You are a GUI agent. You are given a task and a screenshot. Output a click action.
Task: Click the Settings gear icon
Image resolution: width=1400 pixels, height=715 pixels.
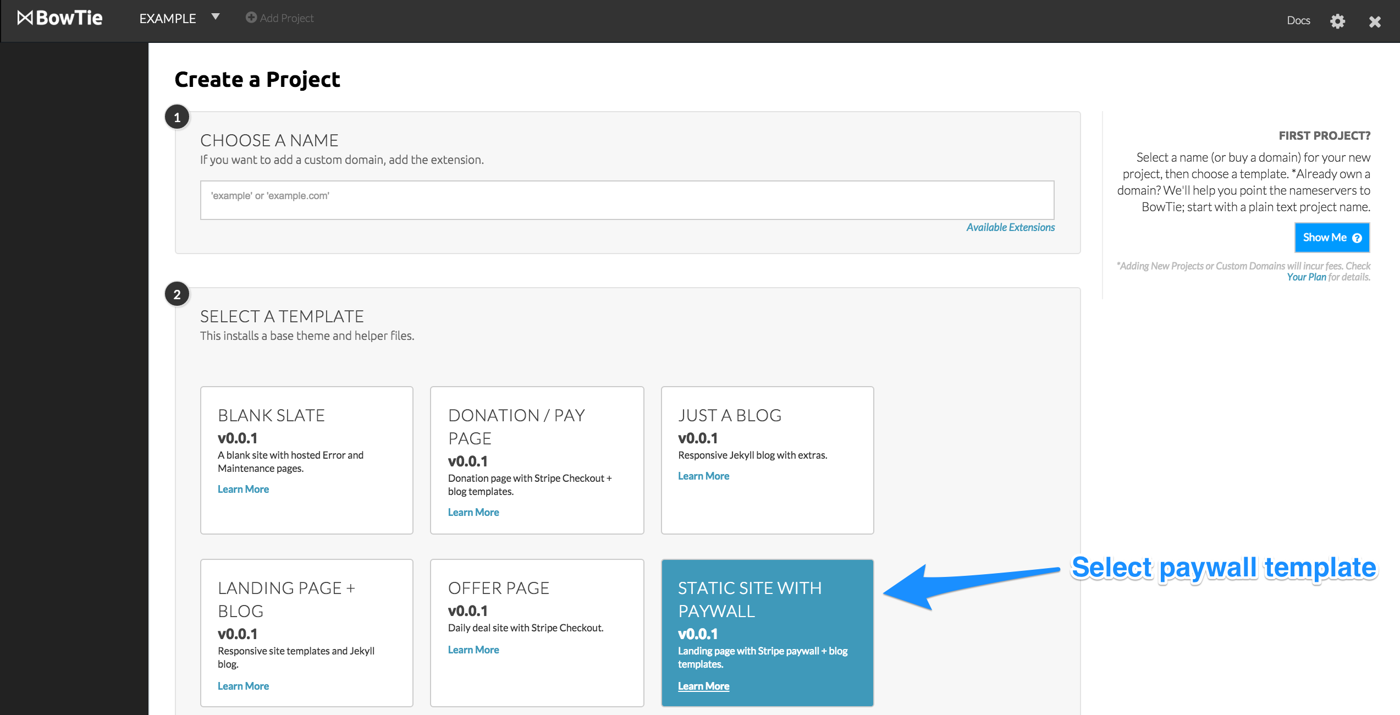(x=1337, y=18)
